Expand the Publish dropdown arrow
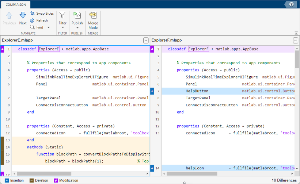This screenshot has height=184, width=300. click(x=77, y=28)
